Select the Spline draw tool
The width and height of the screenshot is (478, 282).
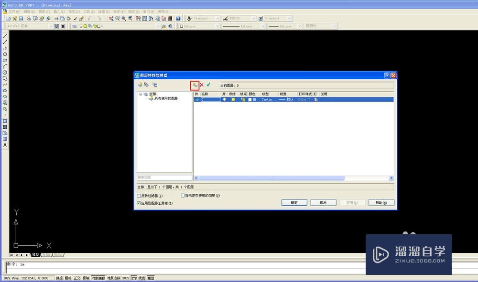click(x=5, y=84)
